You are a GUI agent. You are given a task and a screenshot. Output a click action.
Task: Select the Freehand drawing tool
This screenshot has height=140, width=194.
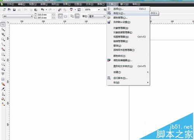point(3,44)
